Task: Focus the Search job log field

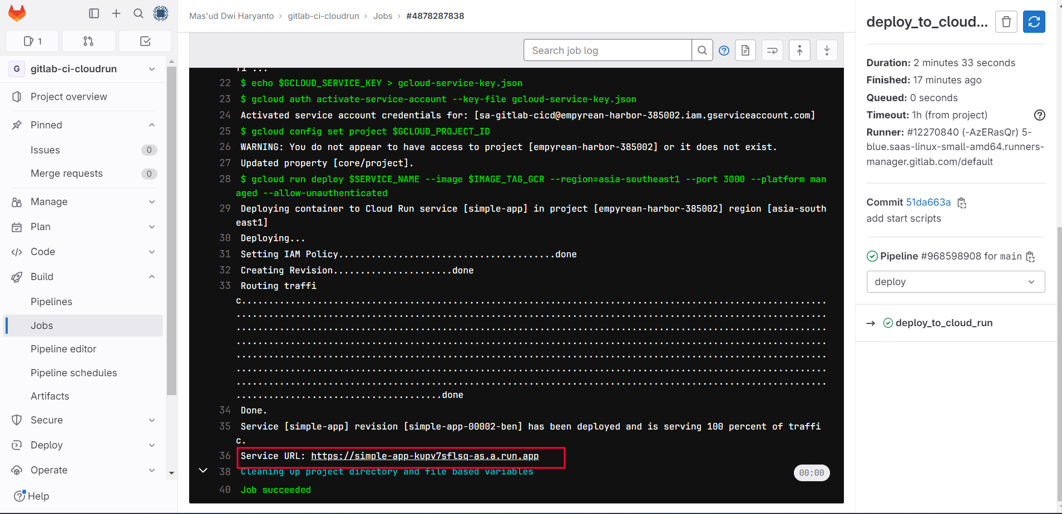Action: [607, 51]
